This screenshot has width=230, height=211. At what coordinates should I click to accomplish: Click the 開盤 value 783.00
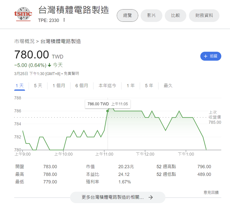tap(50, 167)
